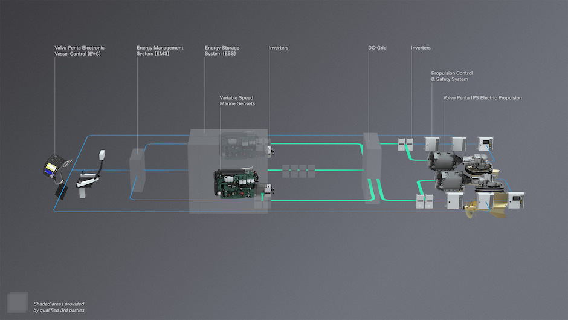The height and width of the screenshot is (320, 568).
Task: Select the white joystick controller
Action: [x=102, y=155]
